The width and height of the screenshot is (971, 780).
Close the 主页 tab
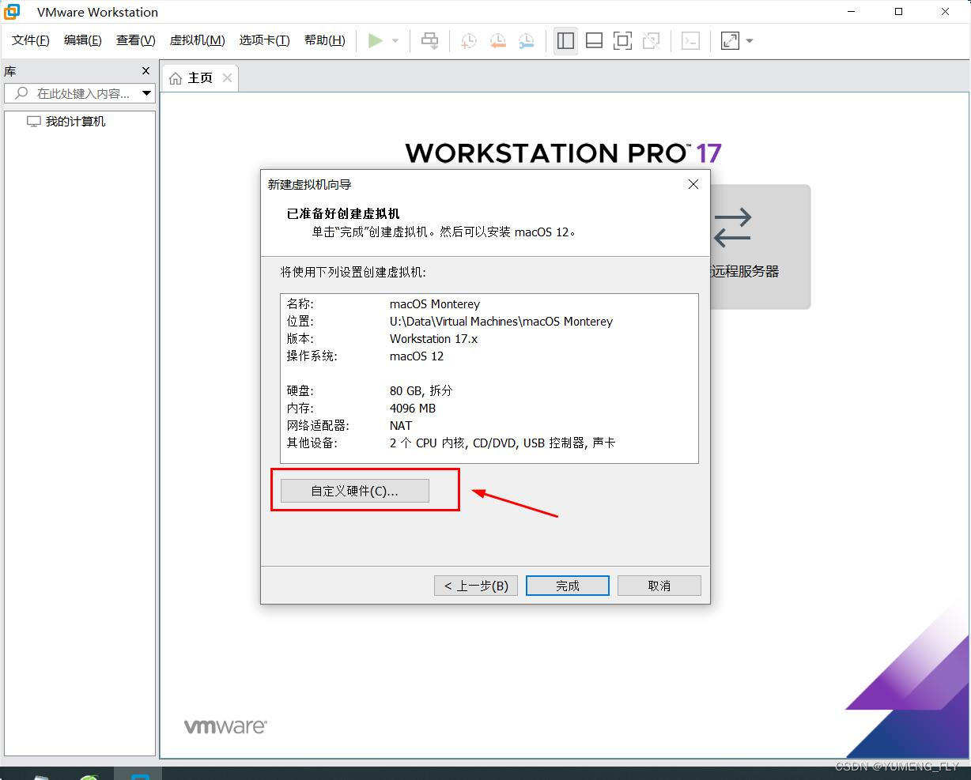(227, 77)
